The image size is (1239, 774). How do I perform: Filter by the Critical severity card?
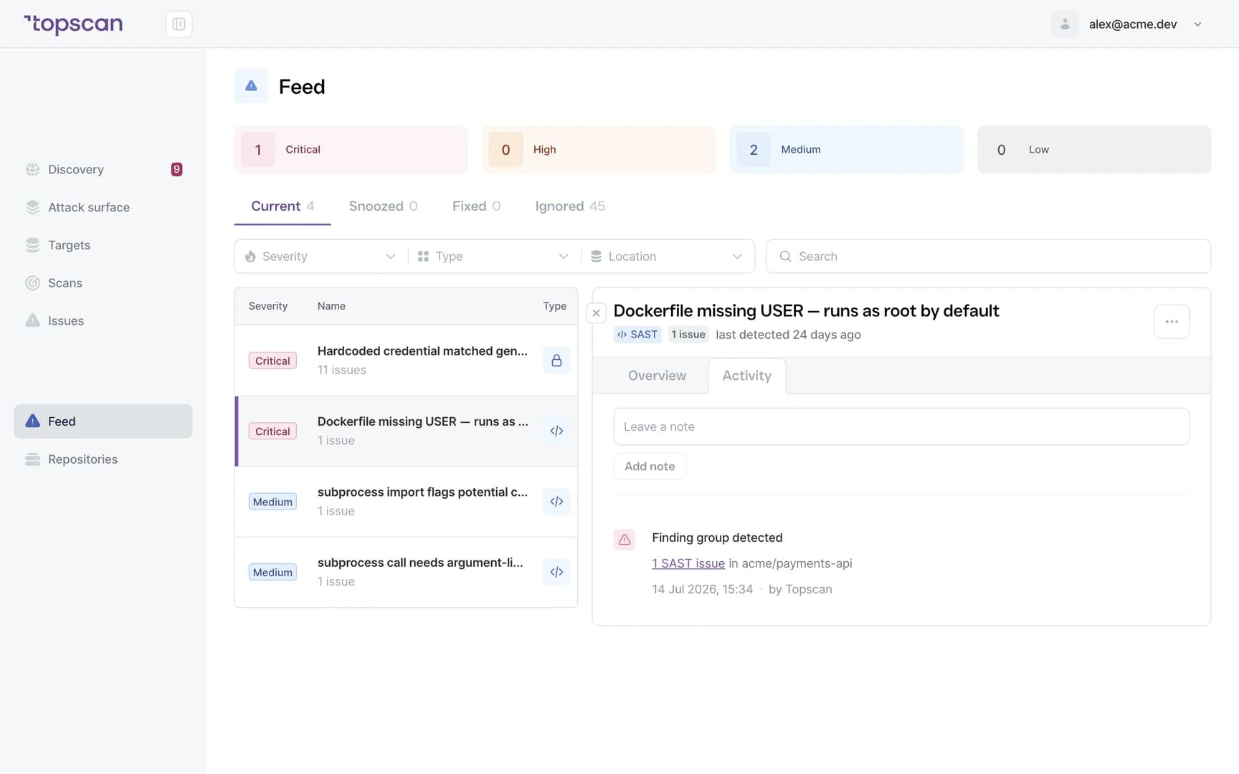[x=351, y=150]
